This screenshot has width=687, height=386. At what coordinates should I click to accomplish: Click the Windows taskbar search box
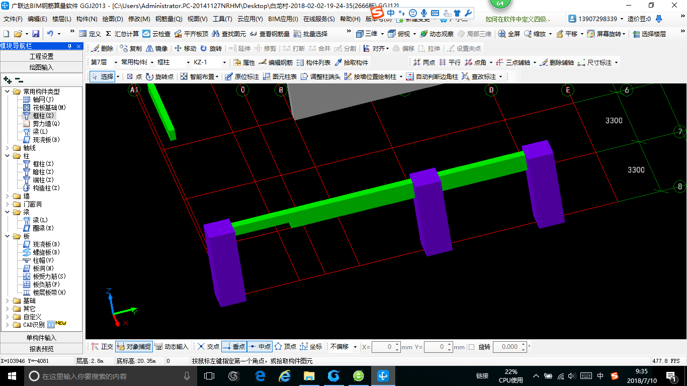pos(111,375)
